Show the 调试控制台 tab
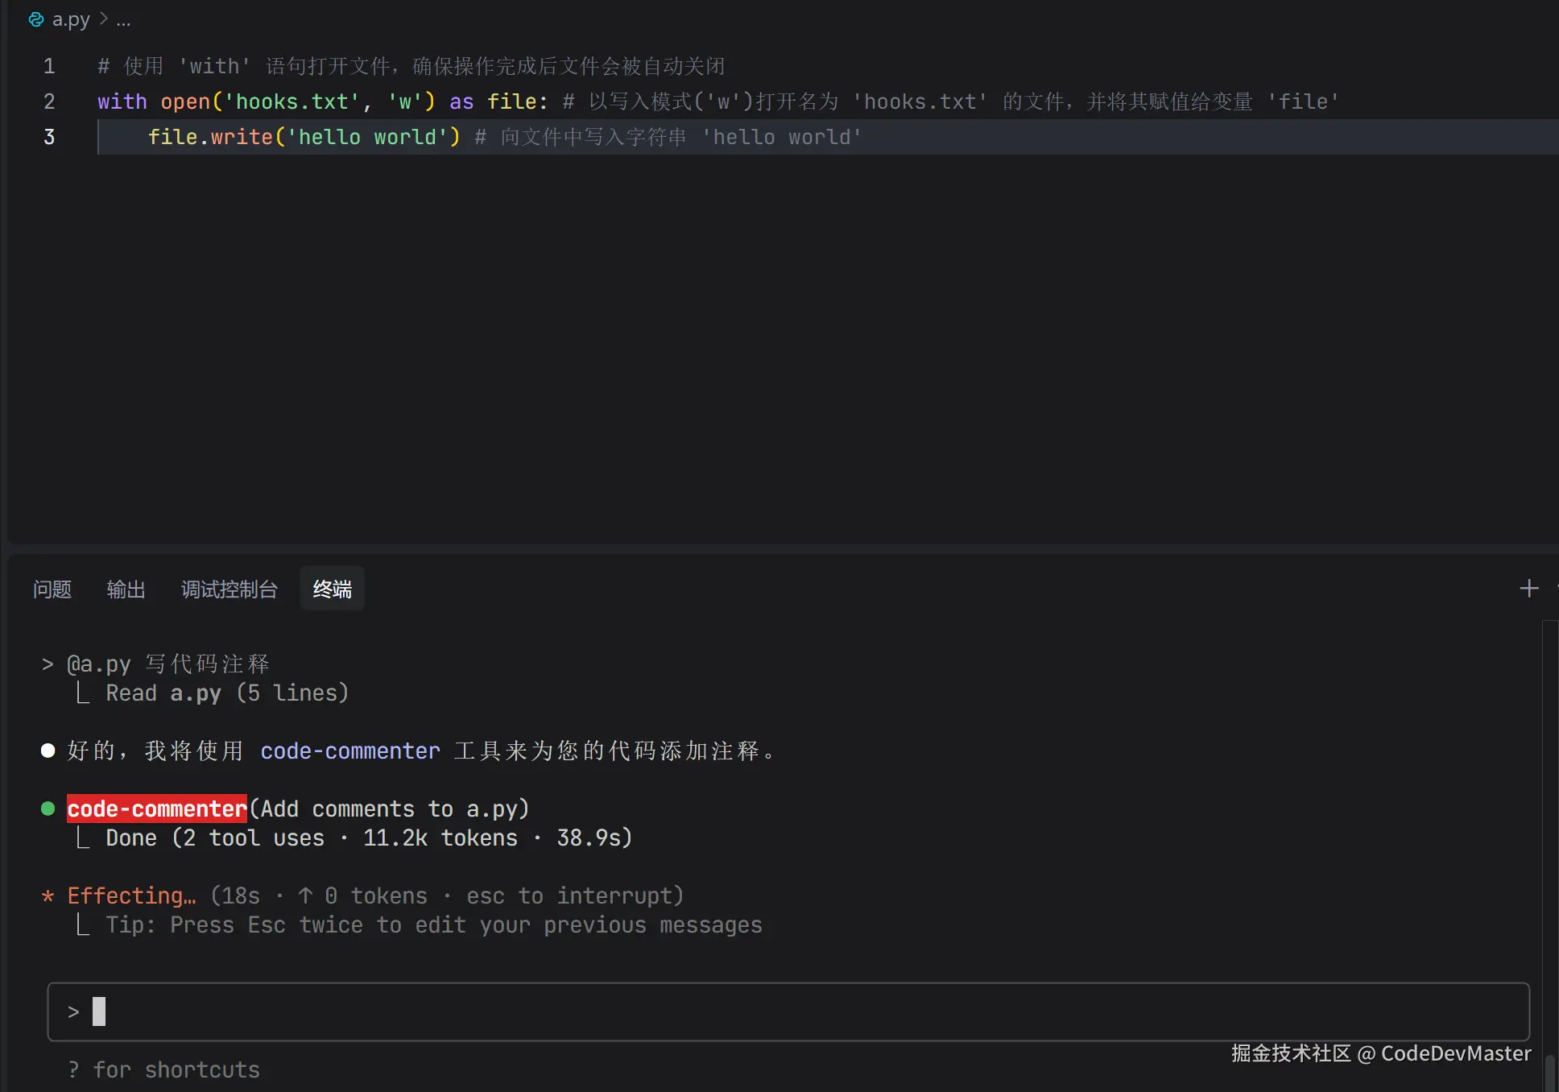 pyautogui.click(x=229, y=589)
